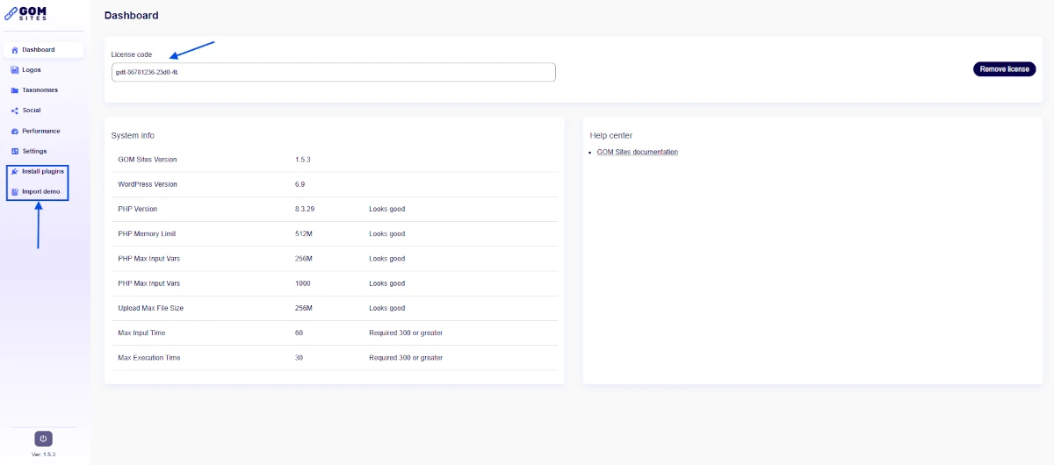Screen dimensions: 1054x465
Task: Click Required 300 note for Max Execution Time
Action: point(406,357)
